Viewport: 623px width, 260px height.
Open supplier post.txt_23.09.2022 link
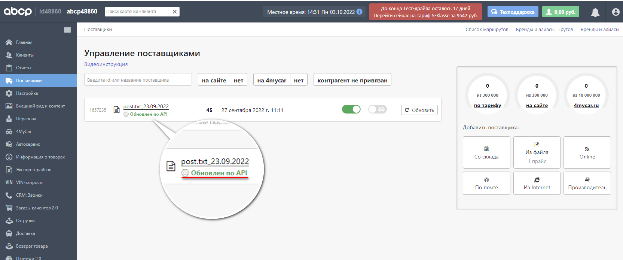pos(146,106)
